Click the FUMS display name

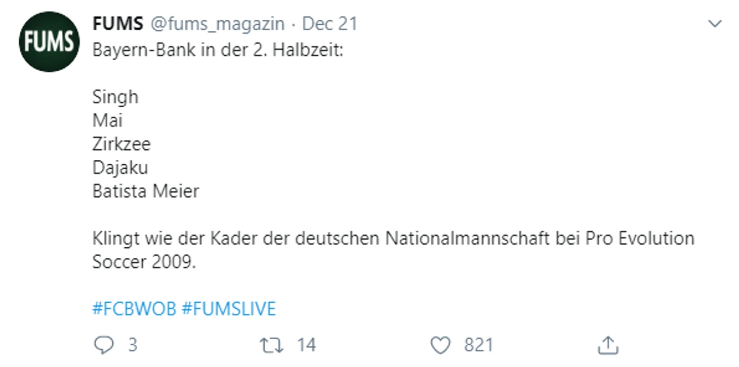[118, 24]
